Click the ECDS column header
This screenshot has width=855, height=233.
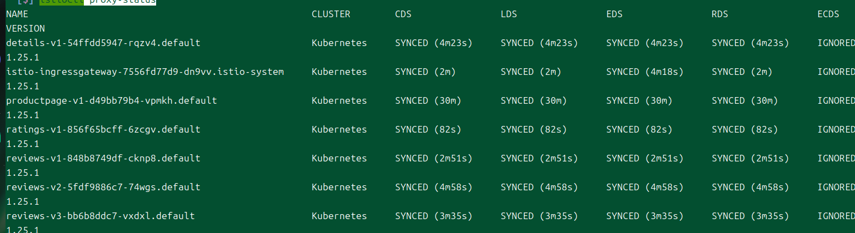tap(828, 14)
